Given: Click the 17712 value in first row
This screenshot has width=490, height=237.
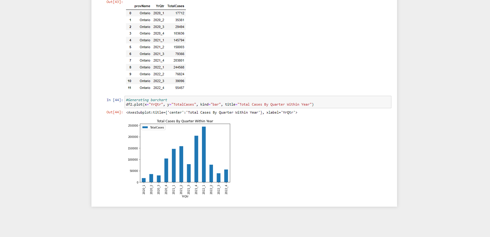Looking at the screenshot, I should click(x=180, y=13).
